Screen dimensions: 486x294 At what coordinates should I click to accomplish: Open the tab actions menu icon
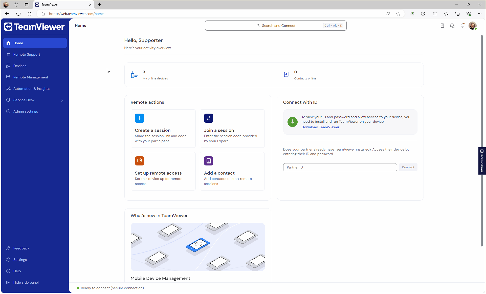[27, 5]
